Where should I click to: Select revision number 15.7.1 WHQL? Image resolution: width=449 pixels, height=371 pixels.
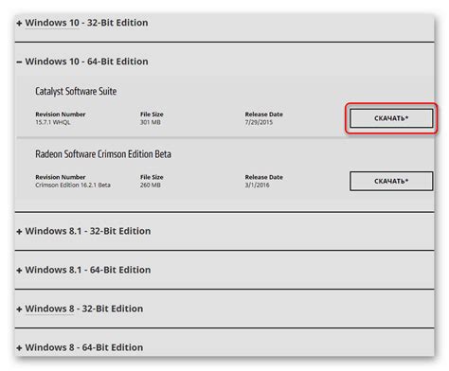pos(53,122)
